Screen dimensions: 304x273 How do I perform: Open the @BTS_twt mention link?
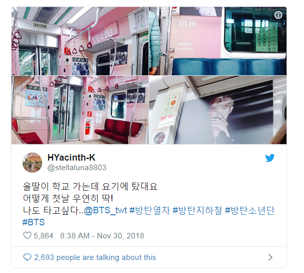click(x=105, y=210)
